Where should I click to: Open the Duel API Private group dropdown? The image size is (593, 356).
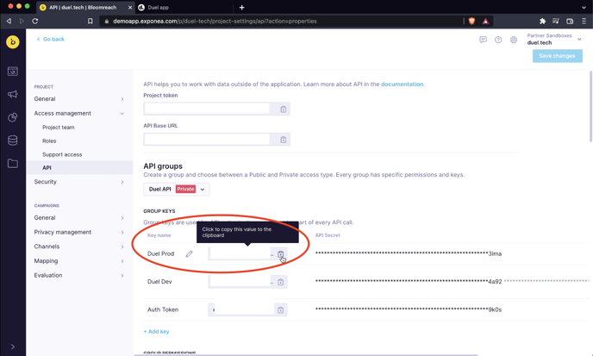click(176, 189)
